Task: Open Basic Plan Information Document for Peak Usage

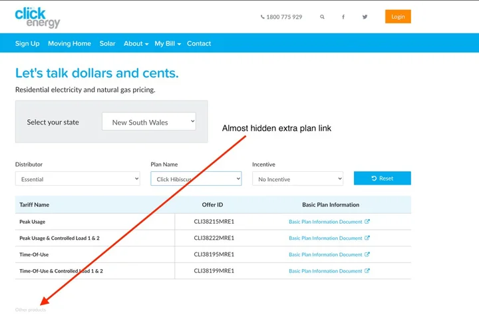Action: coord(325,222)
